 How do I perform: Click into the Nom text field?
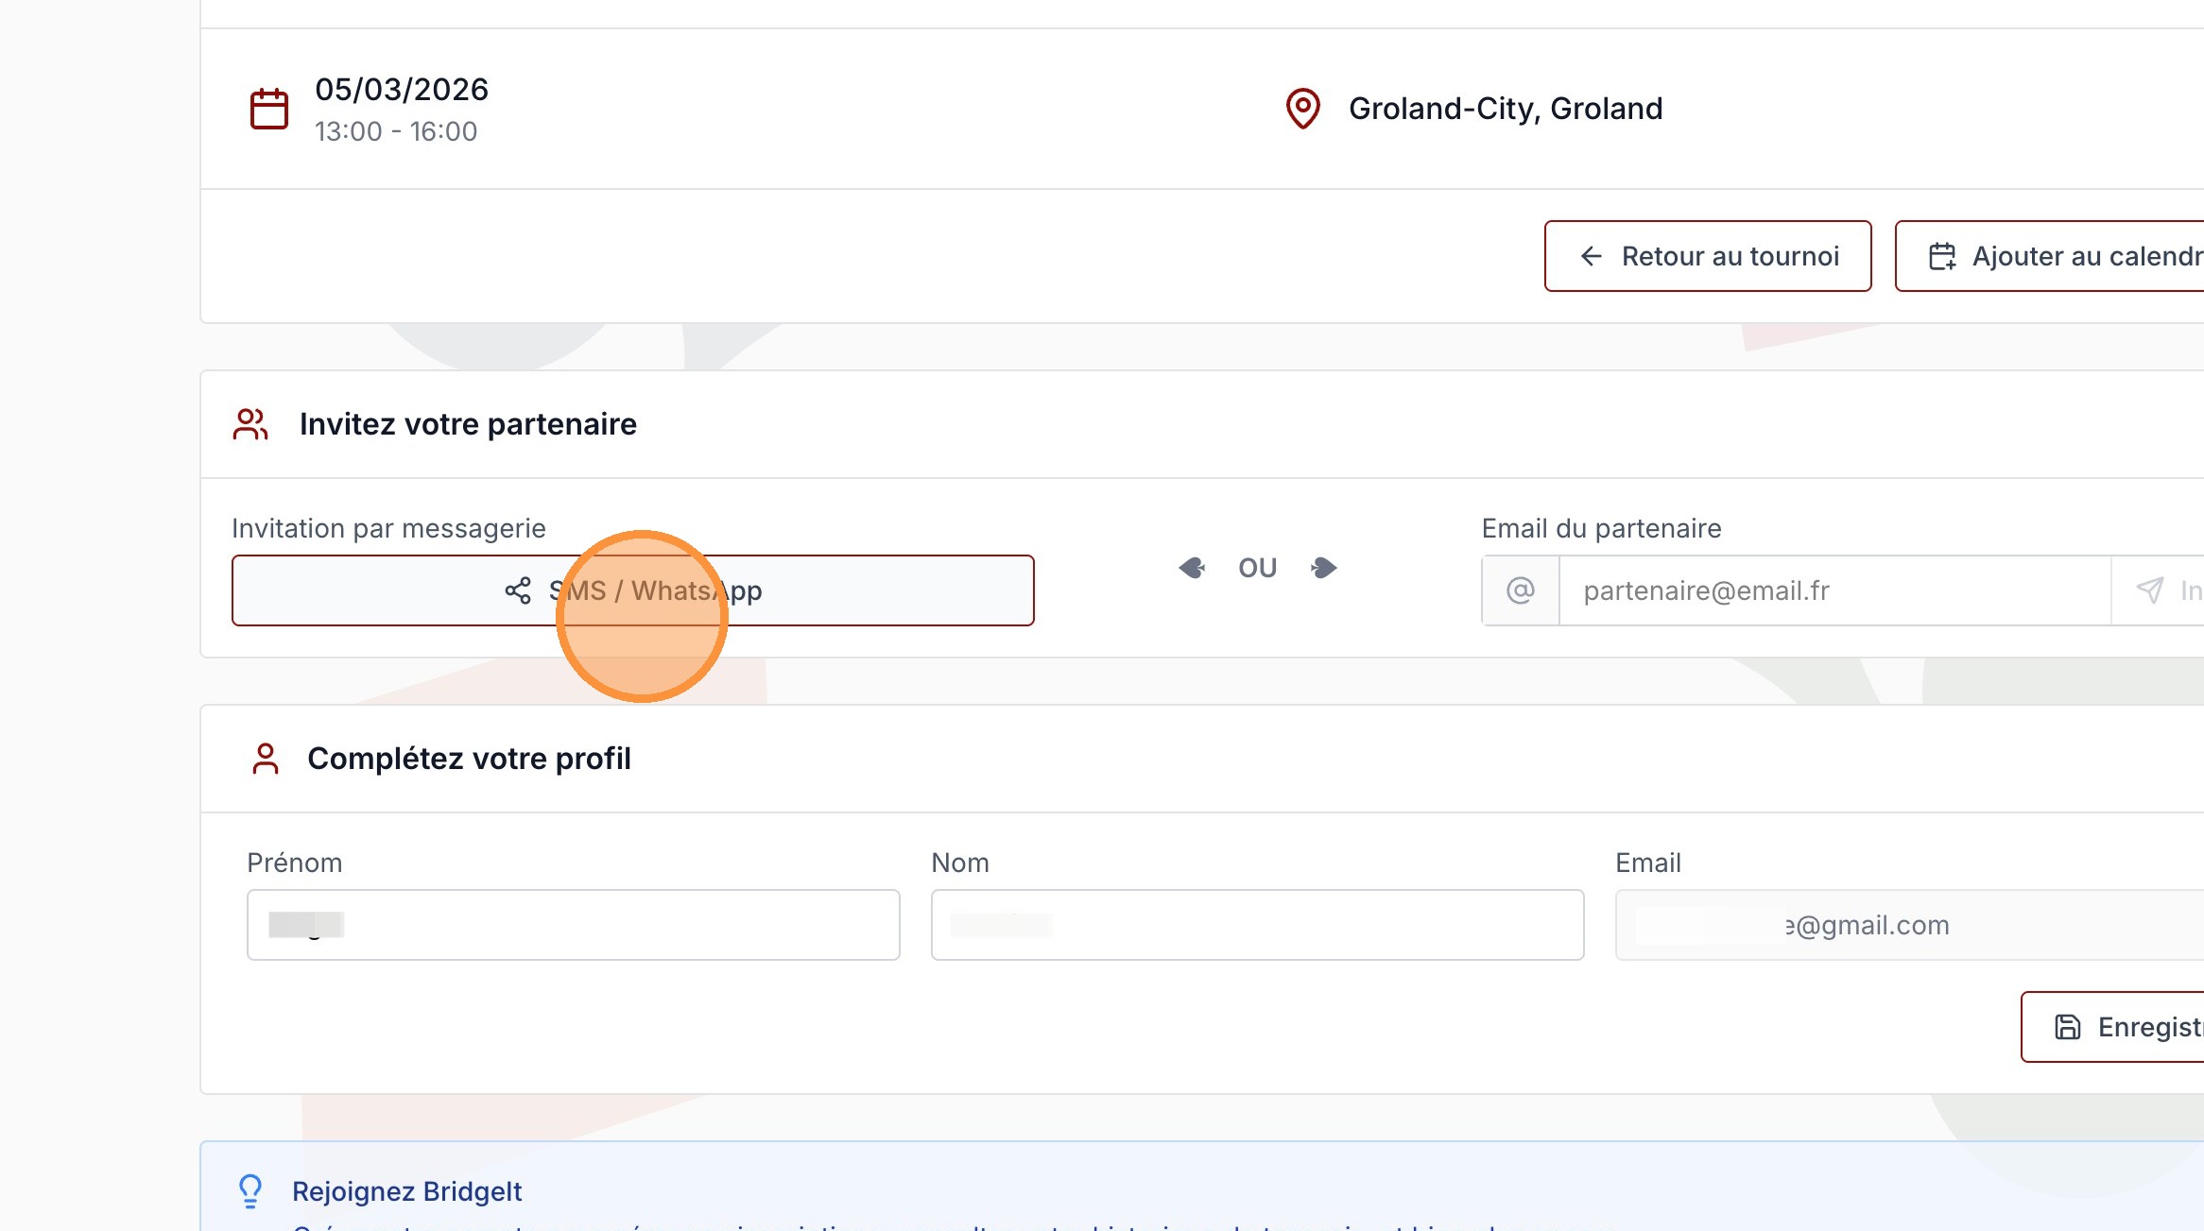coord(1257,925)
